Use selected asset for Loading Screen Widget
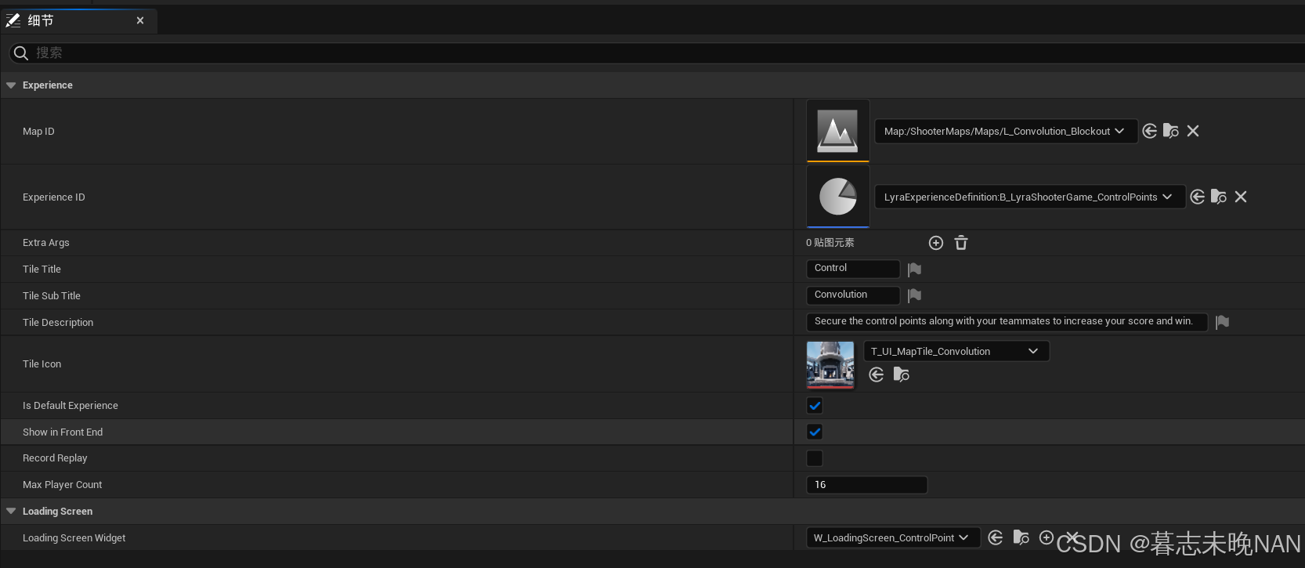This screenshot has width=1305, height=568. (996, 537)
